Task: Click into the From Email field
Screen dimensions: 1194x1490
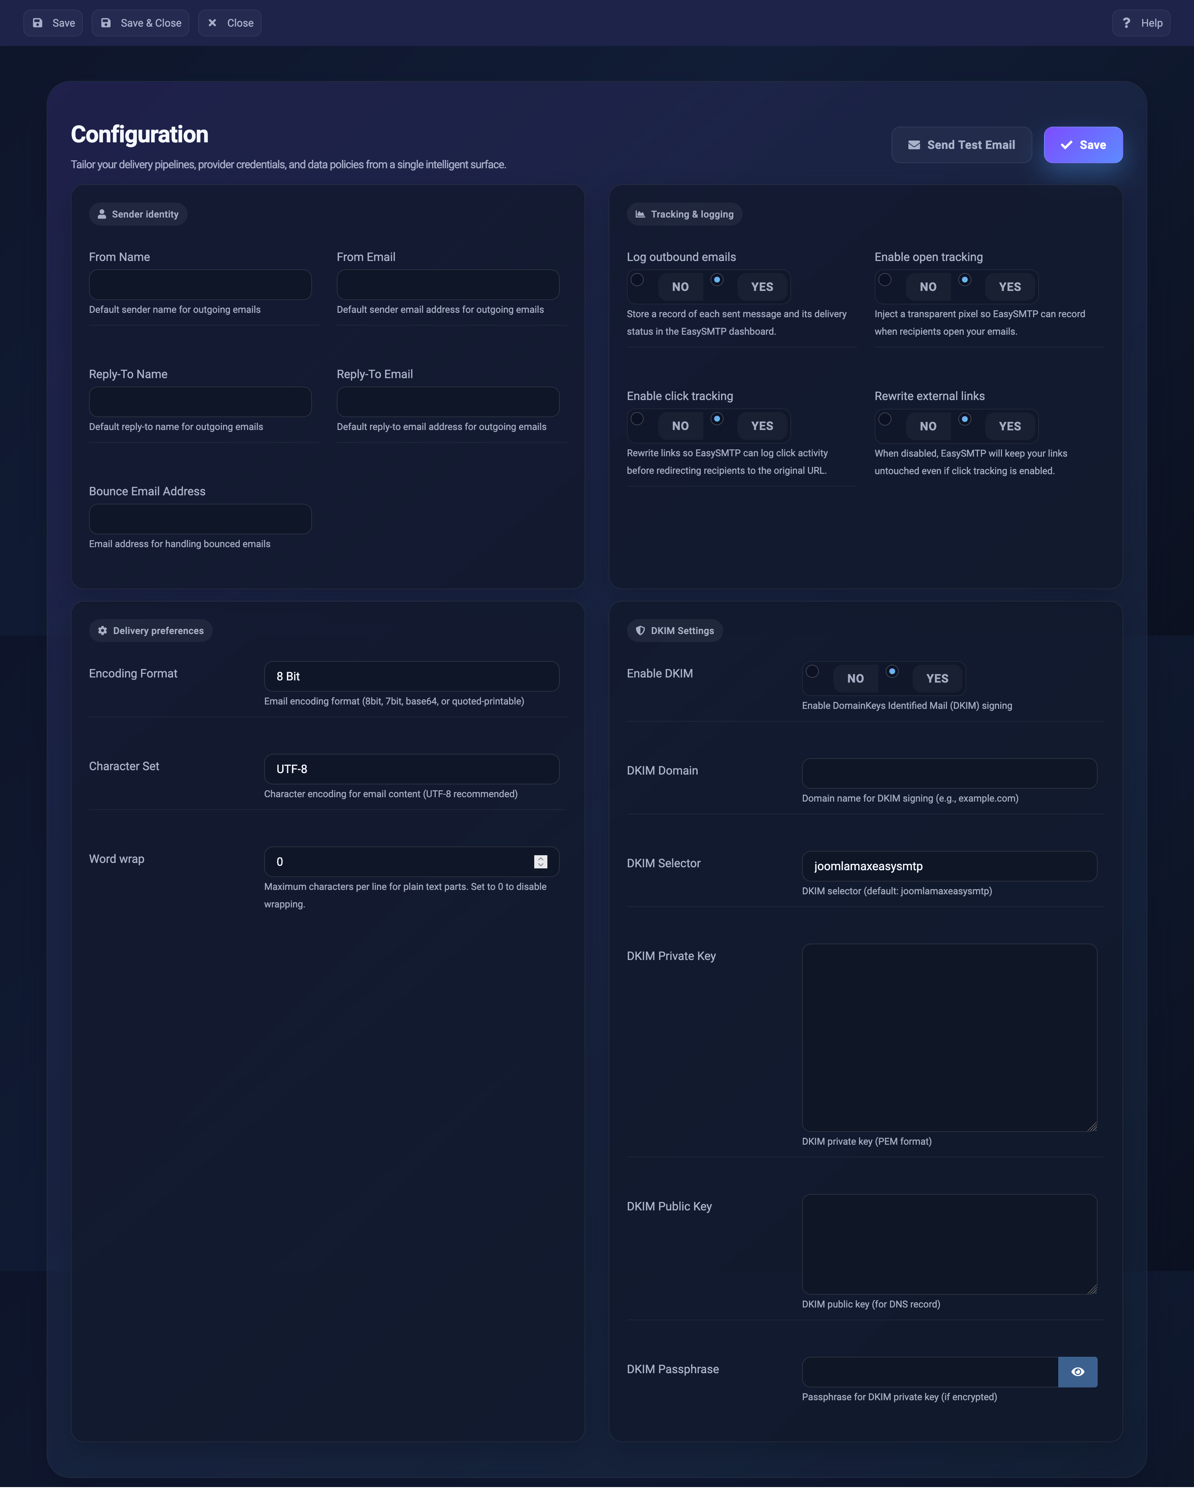Action: (448, 285)
